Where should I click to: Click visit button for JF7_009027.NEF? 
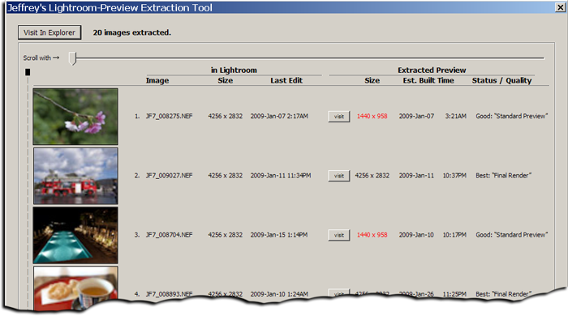click(x=339, y=176)
